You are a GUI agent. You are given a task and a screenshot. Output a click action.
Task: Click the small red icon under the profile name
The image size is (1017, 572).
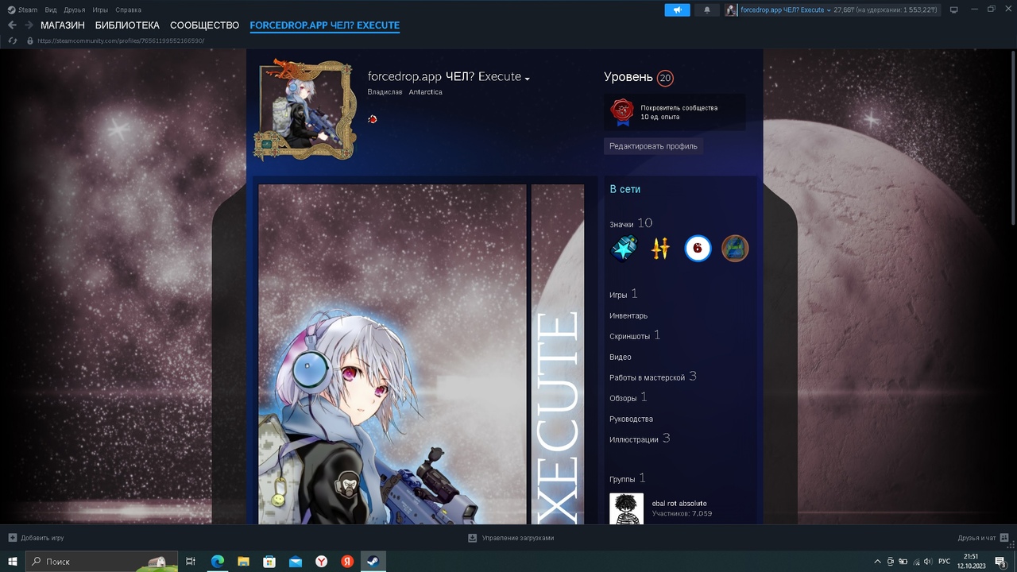point(373,119)
